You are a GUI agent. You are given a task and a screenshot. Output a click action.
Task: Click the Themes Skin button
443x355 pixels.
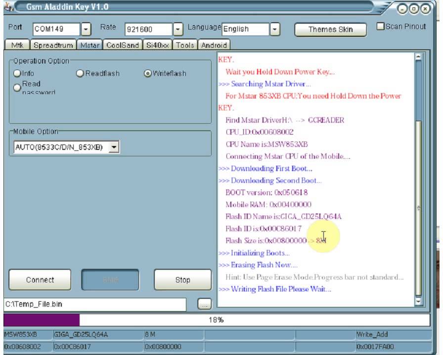click(x=331, y=30)
